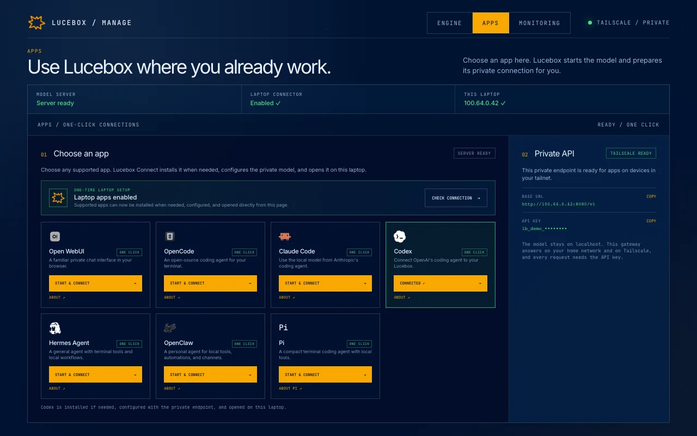This screenshot has height=436, width=697.
Task: Click the OpenClaw app icon
Action: pos(170,328)
